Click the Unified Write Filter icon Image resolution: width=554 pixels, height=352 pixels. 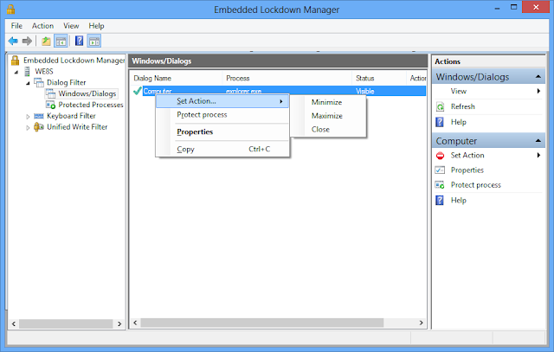pos(38,127)
